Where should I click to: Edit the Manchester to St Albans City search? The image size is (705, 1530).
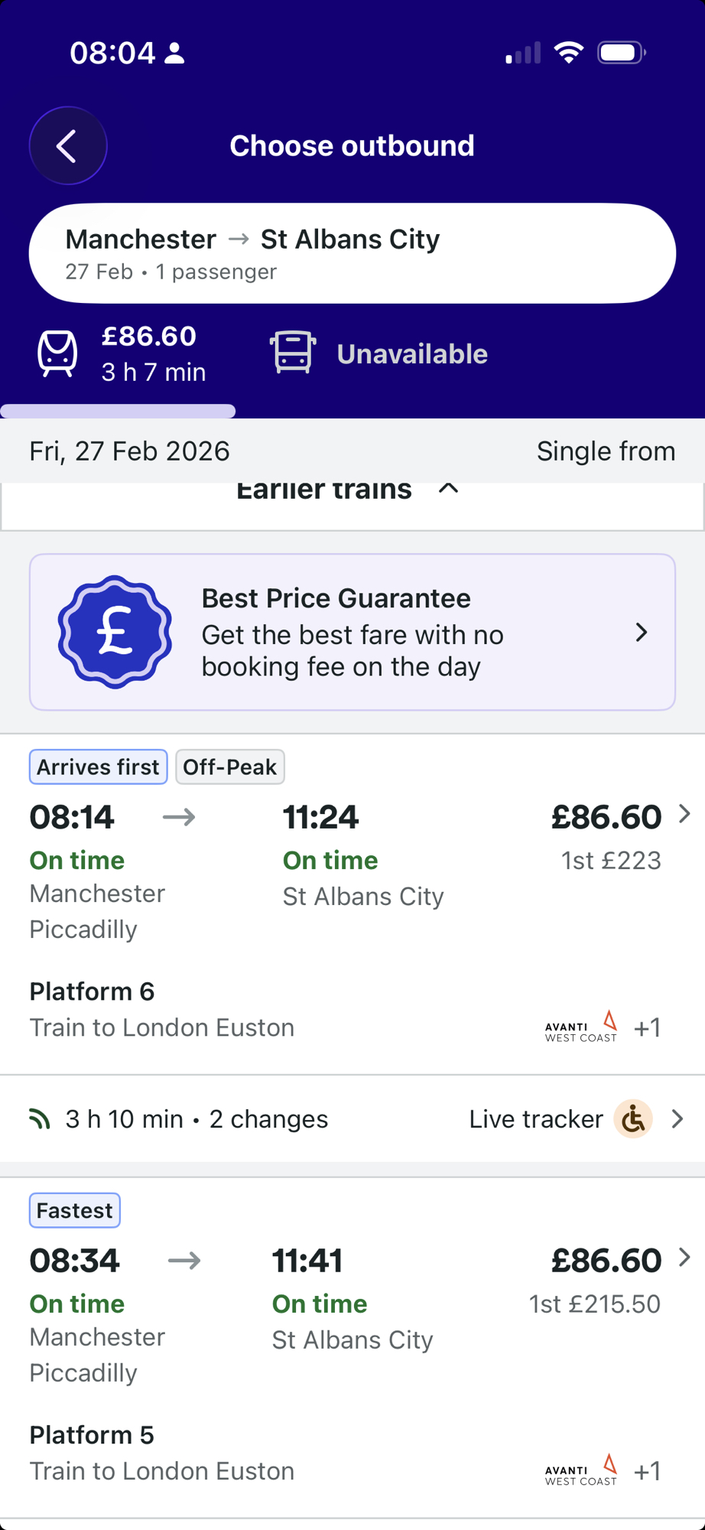point(352,253)
